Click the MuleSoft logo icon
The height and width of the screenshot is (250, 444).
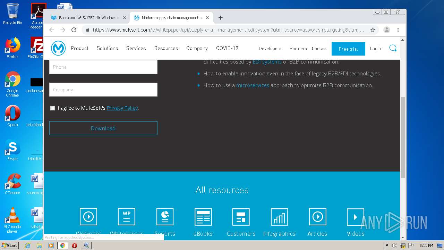(58, 48)
